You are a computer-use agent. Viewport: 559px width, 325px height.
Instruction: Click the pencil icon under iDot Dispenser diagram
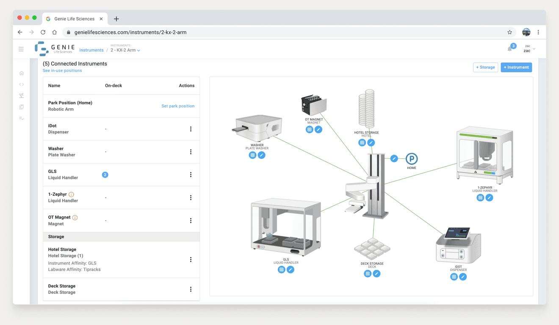pyautogui.click(x=463, y=277)
